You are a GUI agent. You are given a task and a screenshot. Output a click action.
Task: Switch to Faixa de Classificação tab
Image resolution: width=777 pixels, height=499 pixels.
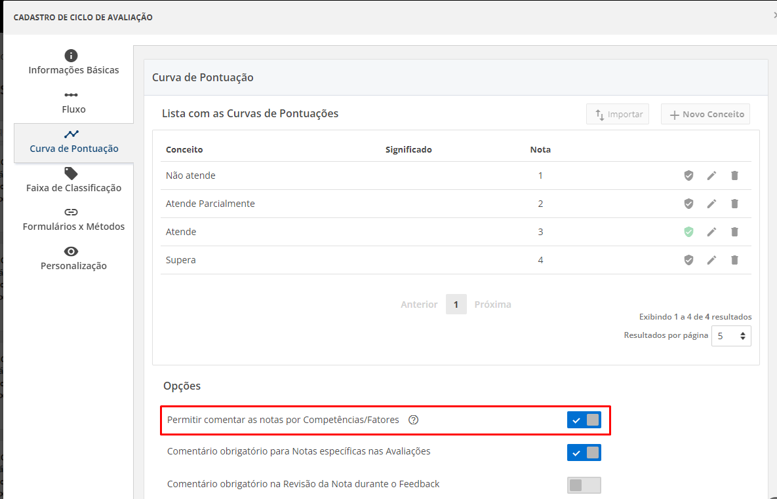click(x=73, y=180)
